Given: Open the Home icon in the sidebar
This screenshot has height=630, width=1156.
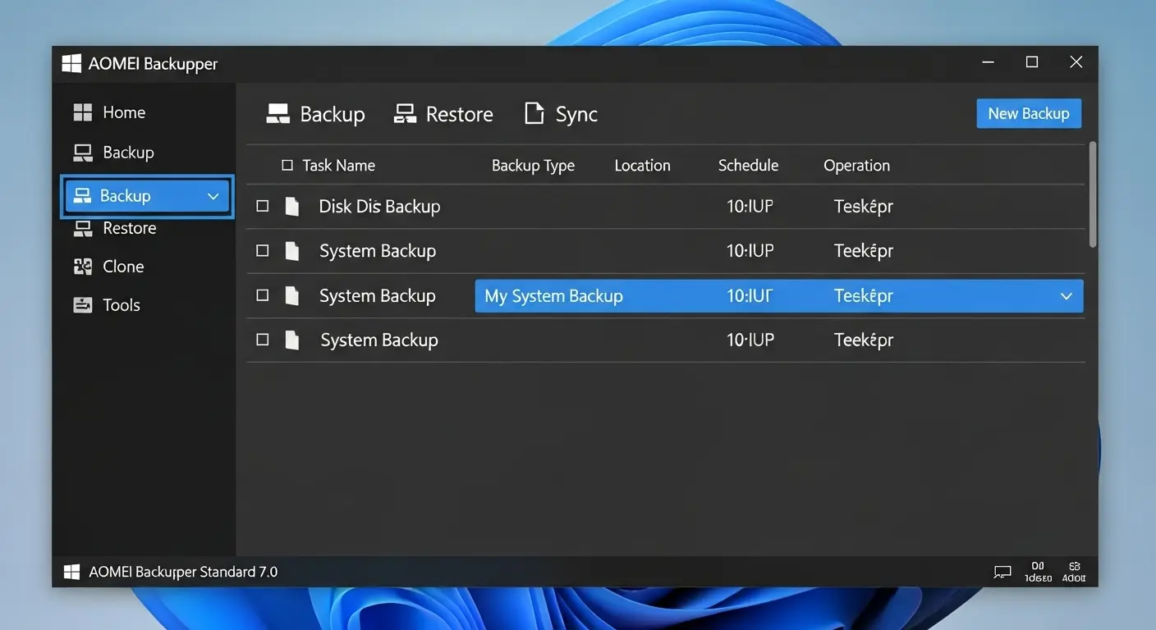Looking at the screenshot, I should coord(83,112).
